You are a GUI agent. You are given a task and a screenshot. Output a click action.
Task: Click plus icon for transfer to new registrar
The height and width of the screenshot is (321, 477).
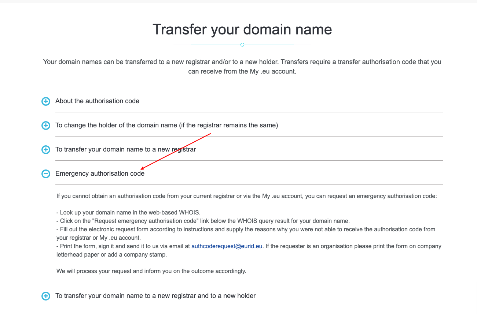[x=45, y=150]
